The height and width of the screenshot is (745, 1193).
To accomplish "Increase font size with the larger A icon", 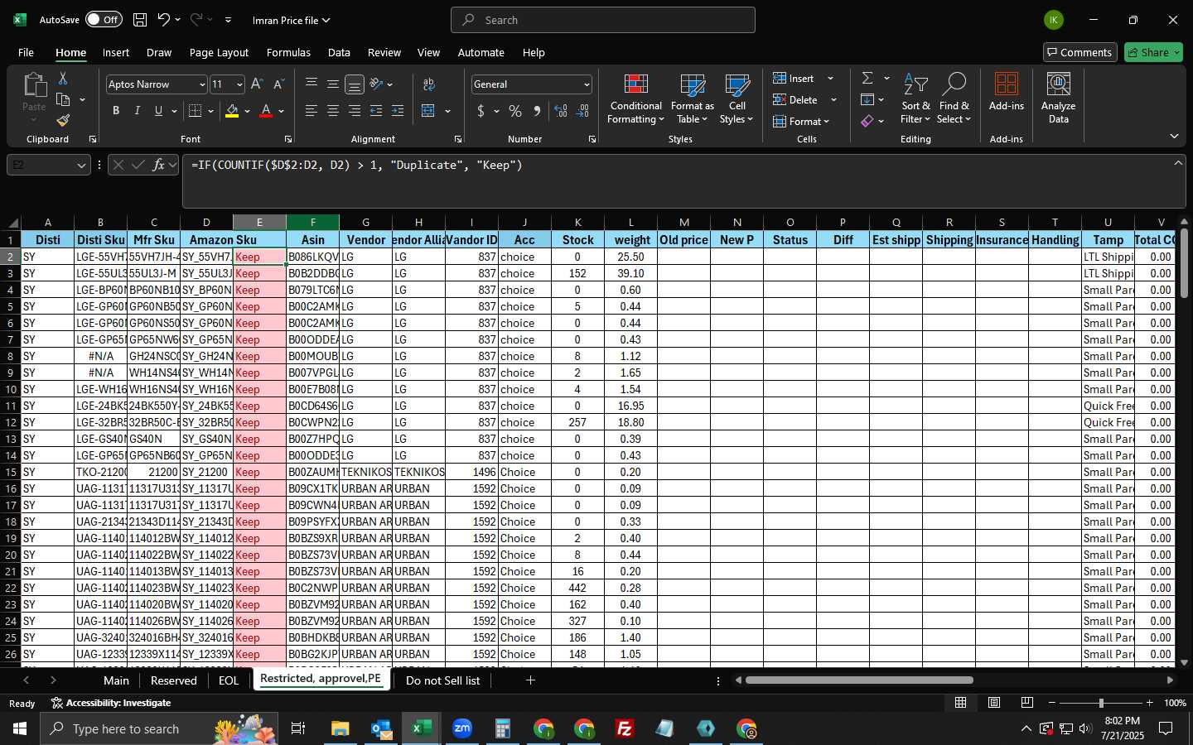I will [257, 84].
